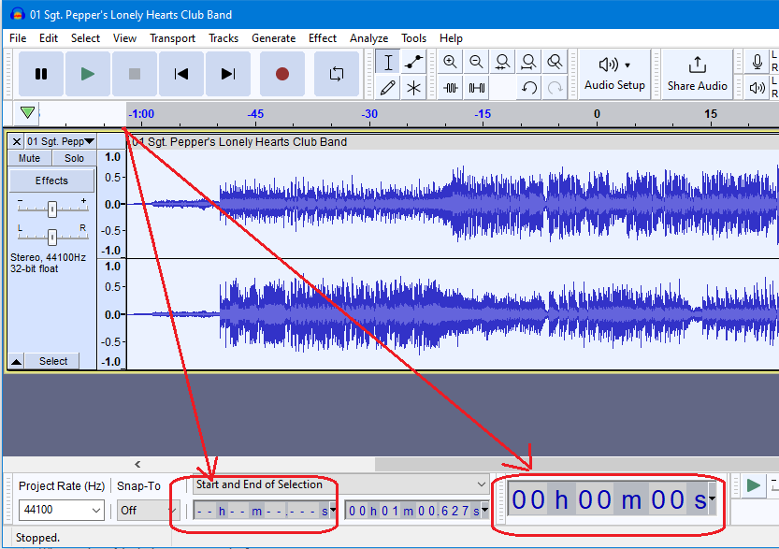Open the File menu
This screenshot has height=549, width=779.
pyautogui.click(x=18, y=38)
